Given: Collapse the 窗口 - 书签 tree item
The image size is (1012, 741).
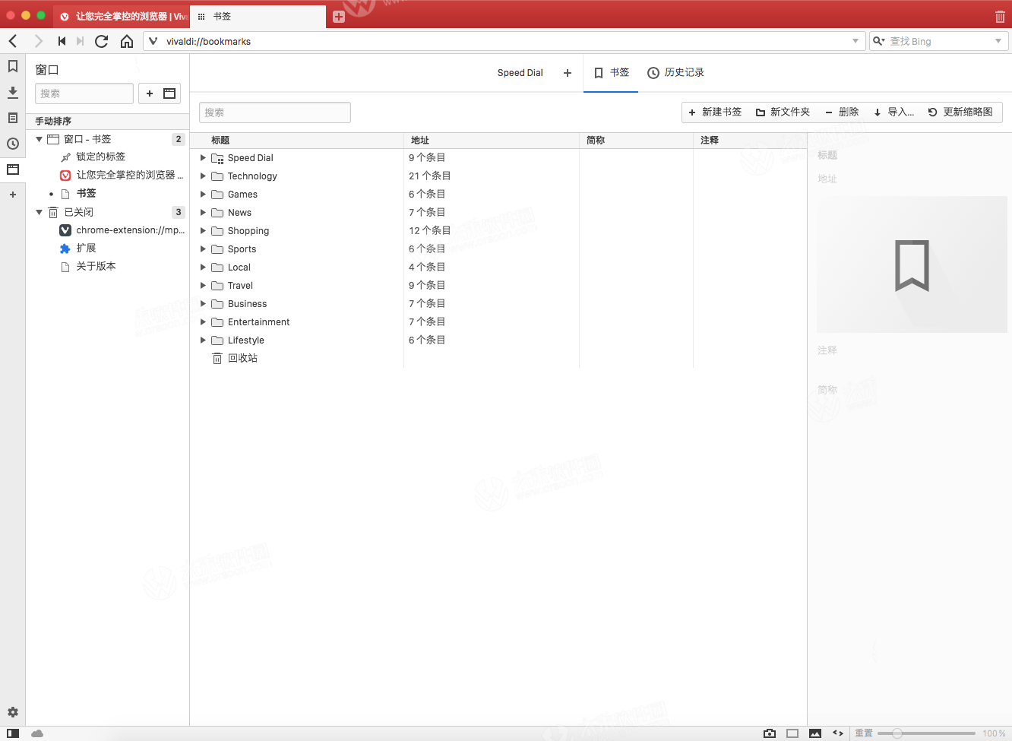Looking at the screenshot, I should [x=39, y=138].
